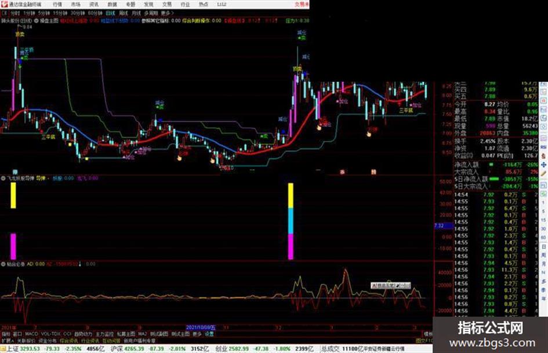Switch to 分时 chart tab
The image size is (548, 353).
tap(15, 13)
